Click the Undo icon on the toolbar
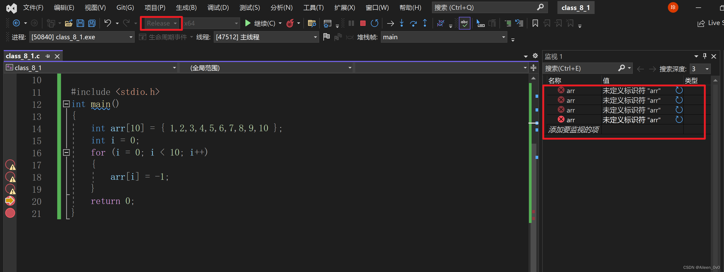 click(x=108, y=23)
